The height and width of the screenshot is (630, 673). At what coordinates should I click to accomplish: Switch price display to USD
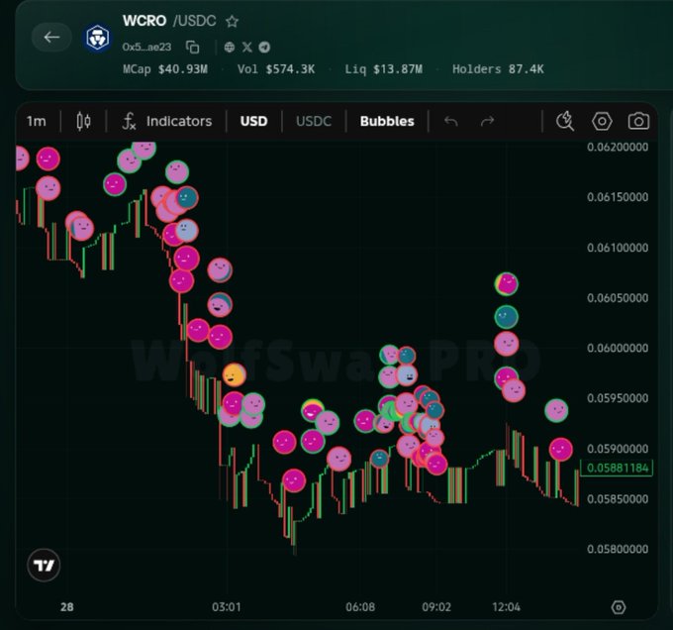pos(253,121)
